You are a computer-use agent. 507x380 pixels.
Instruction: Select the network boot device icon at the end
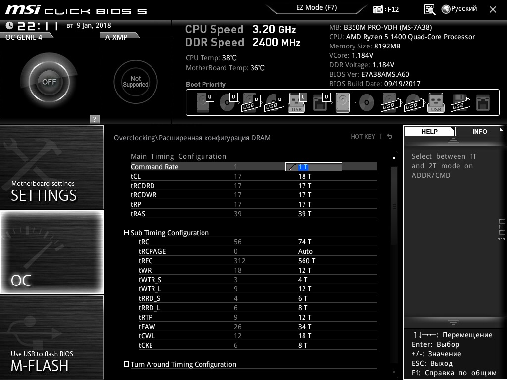click(x=483, y=103)
